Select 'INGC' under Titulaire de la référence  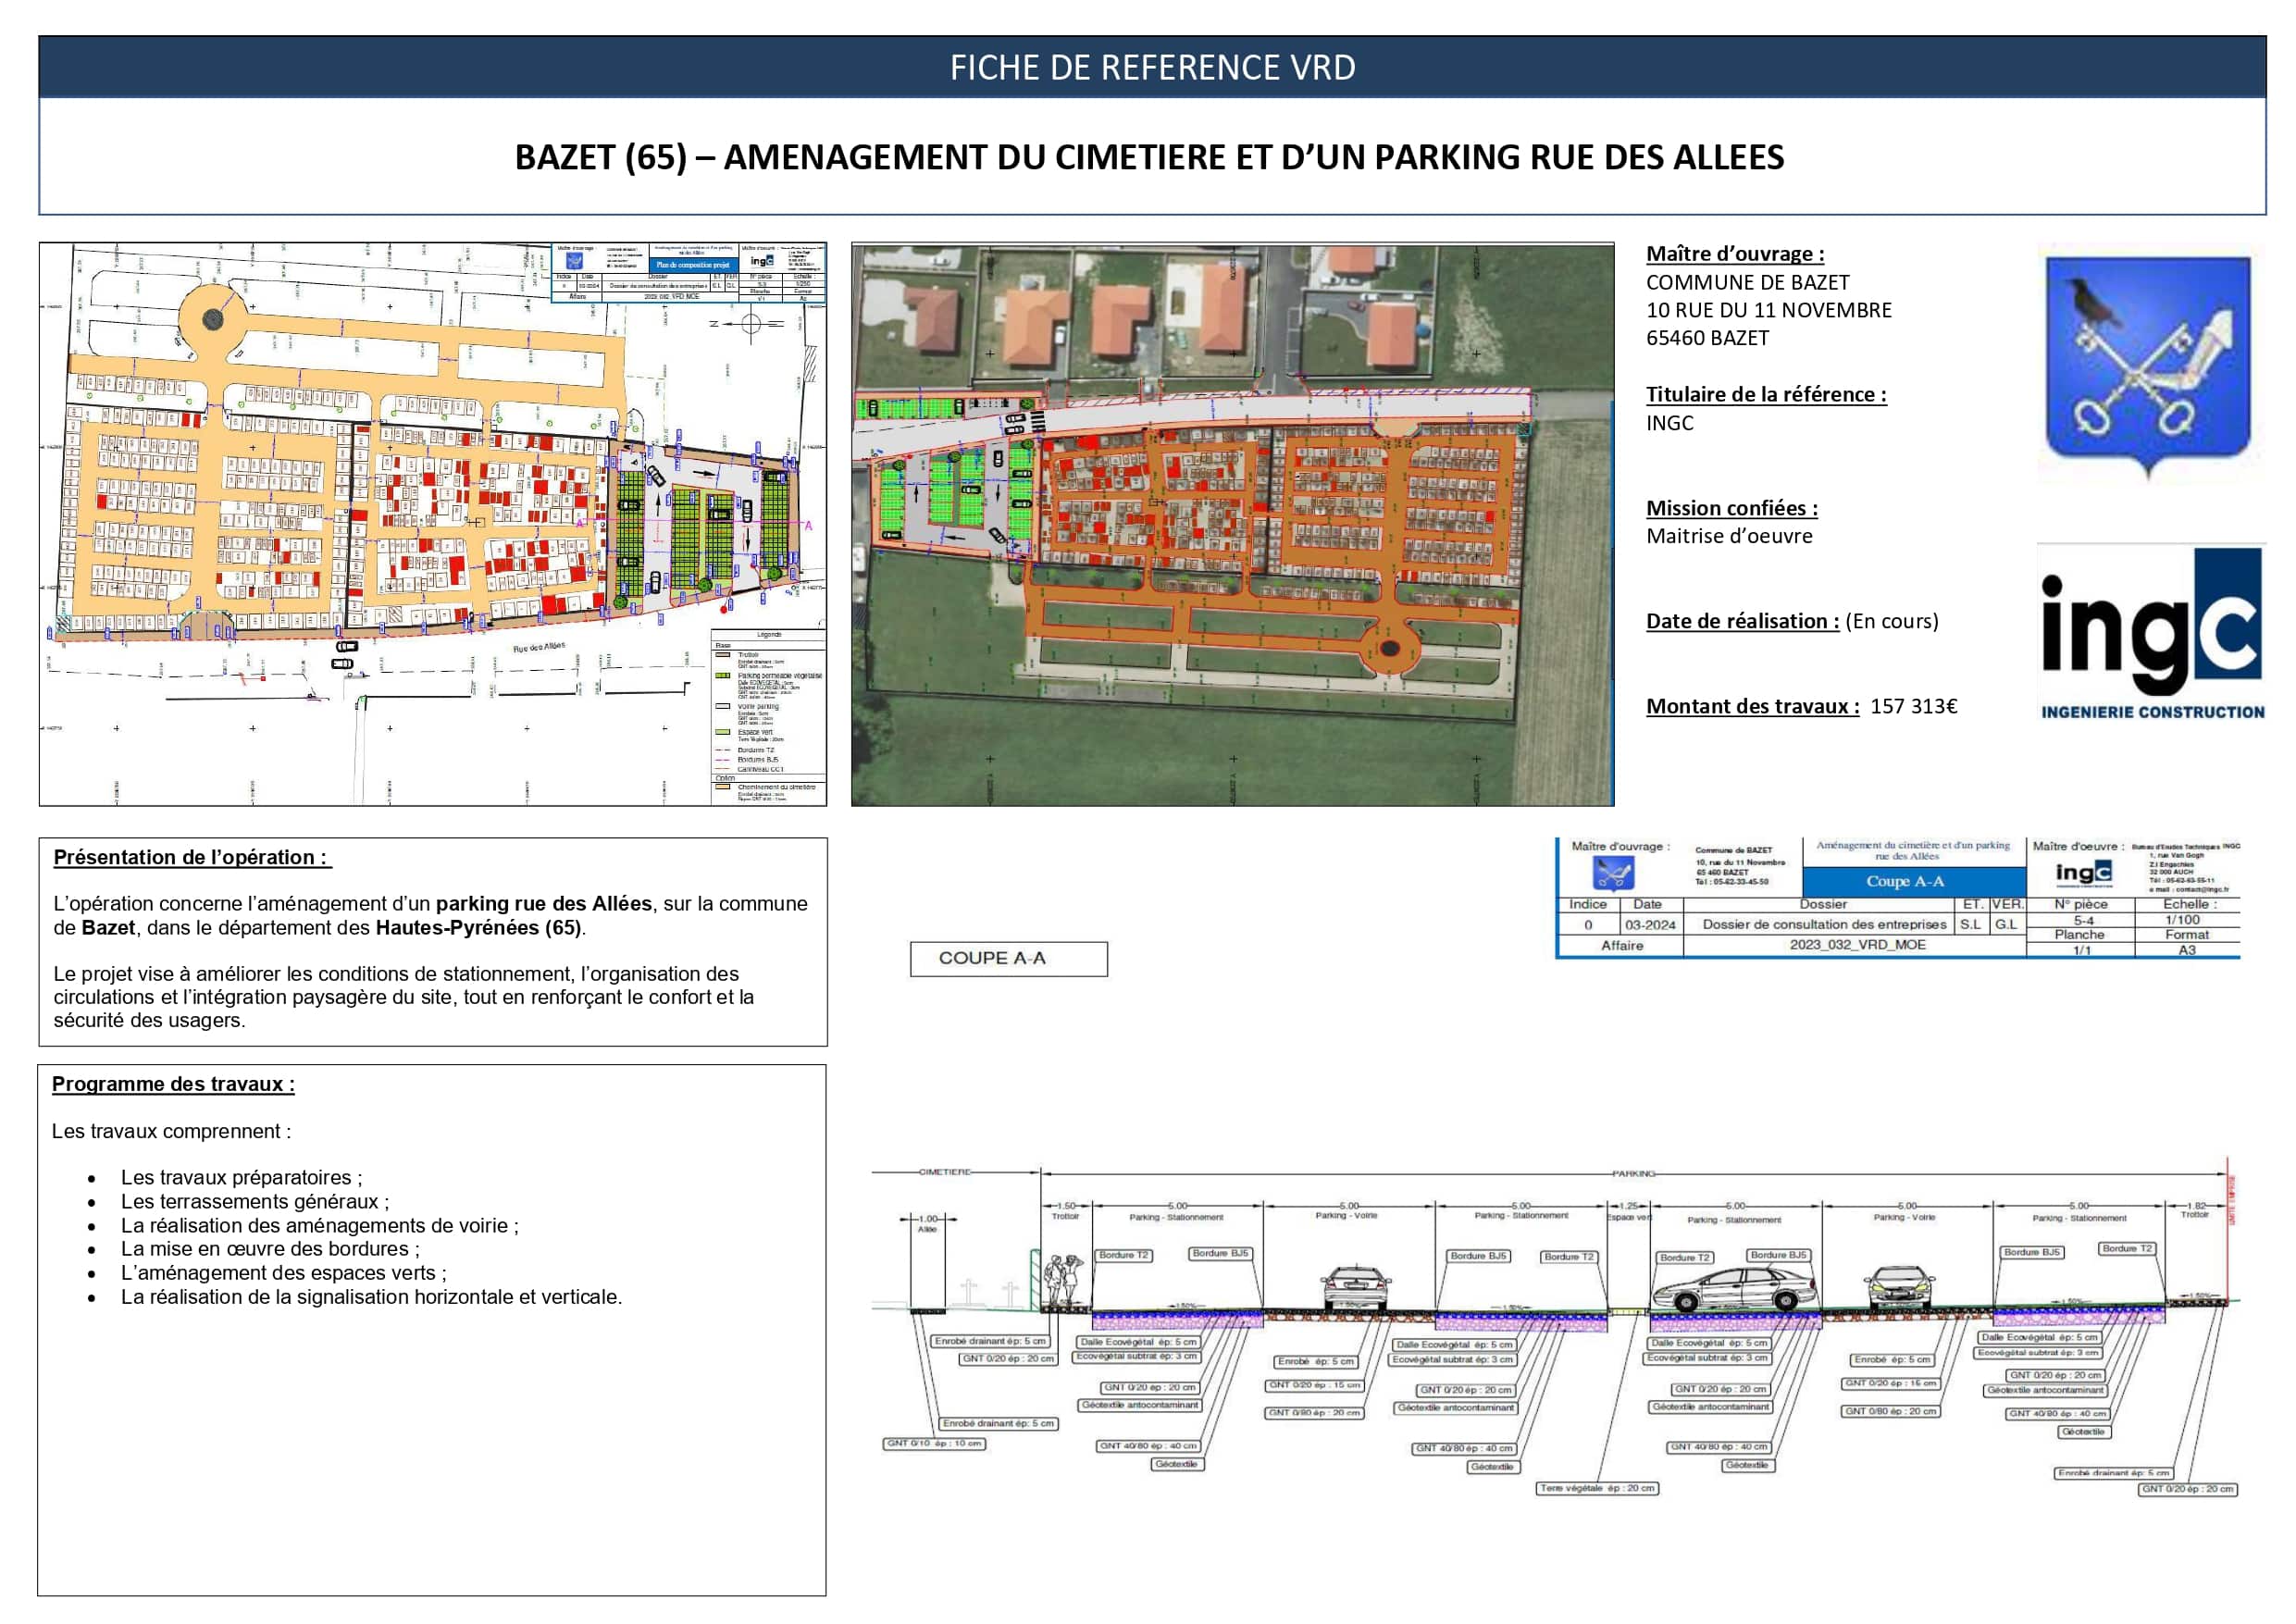tap(1670, 422)
